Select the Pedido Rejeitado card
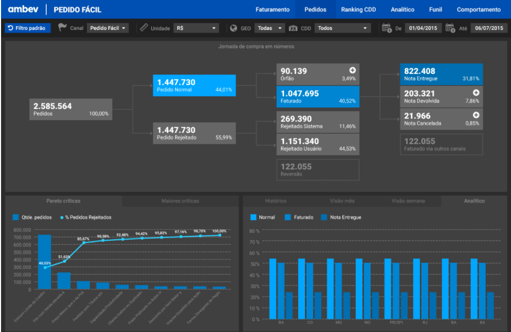 pos(194,133)
